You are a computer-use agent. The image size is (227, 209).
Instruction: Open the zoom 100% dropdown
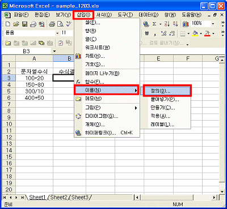[213, 24]
